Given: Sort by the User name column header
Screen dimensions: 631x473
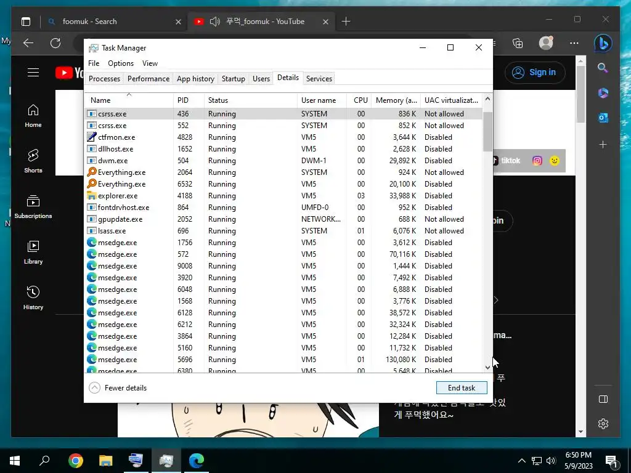Looking at the screenshot, I should 322,100.
